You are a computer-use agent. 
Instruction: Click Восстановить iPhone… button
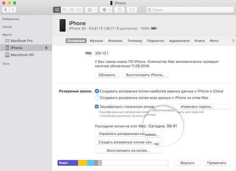tap(146, 75)
